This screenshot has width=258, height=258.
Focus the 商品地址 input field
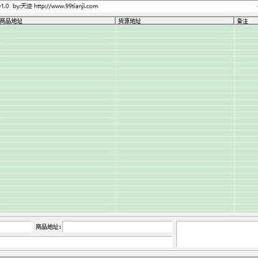pos(118,226)
